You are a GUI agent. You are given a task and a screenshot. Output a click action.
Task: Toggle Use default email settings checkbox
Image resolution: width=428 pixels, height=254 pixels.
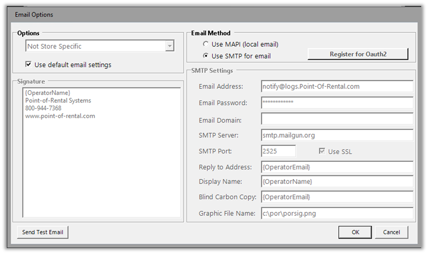point(28,65)
